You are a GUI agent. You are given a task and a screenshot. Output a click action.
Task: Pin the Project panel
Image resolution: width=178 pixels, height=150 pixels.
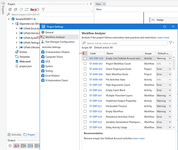[x=91, y=4]
